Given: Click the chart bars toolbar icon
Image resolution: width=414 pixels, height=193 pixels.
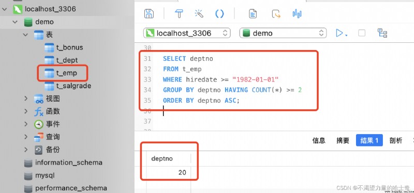Looking at the screenshot, I should point(297,13).
